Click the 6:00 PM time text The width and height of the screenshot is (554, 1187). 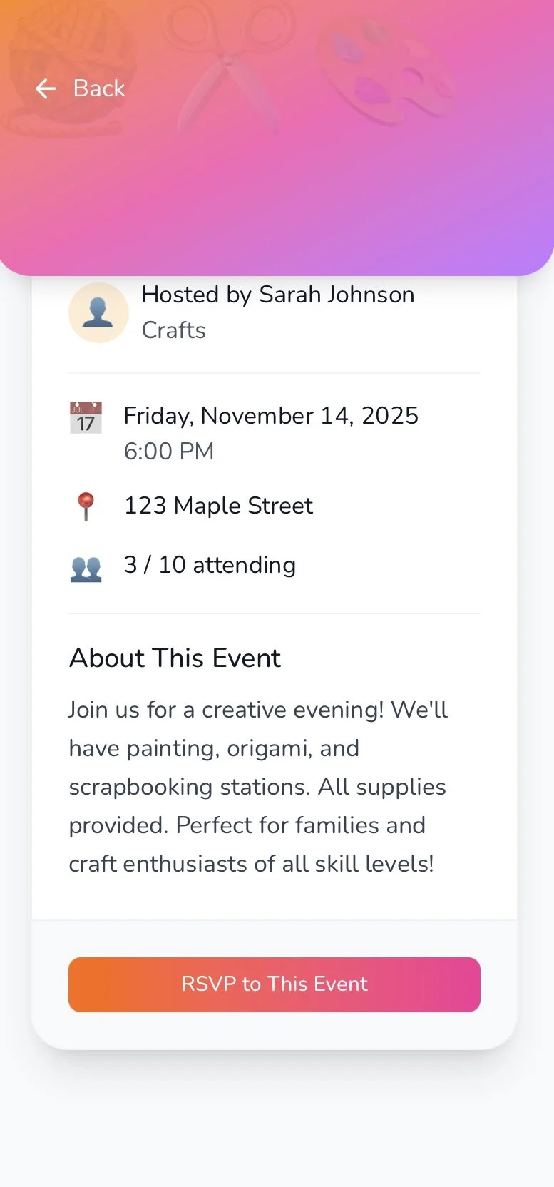(169, 452)
